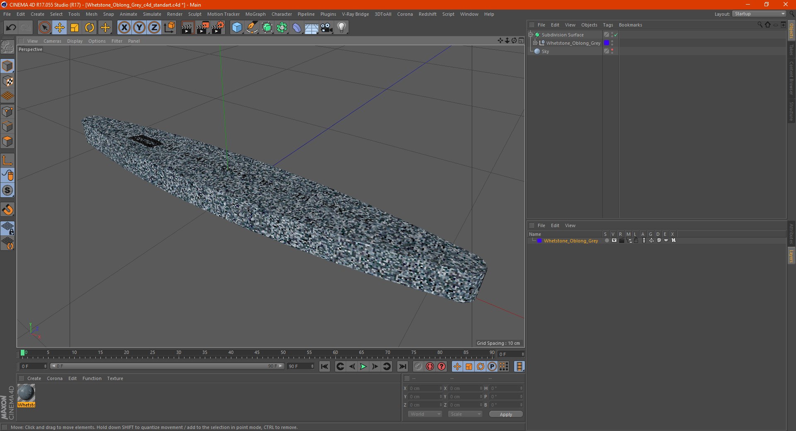The height and width of the screenshot is (431, 796).
Task: Activate the Rotate tool
Action: pyautogui.click(x=90, y=28)
